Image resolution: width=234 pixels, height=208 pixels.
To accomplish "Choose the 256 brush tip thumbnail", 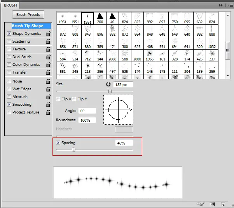I will 100,68.
